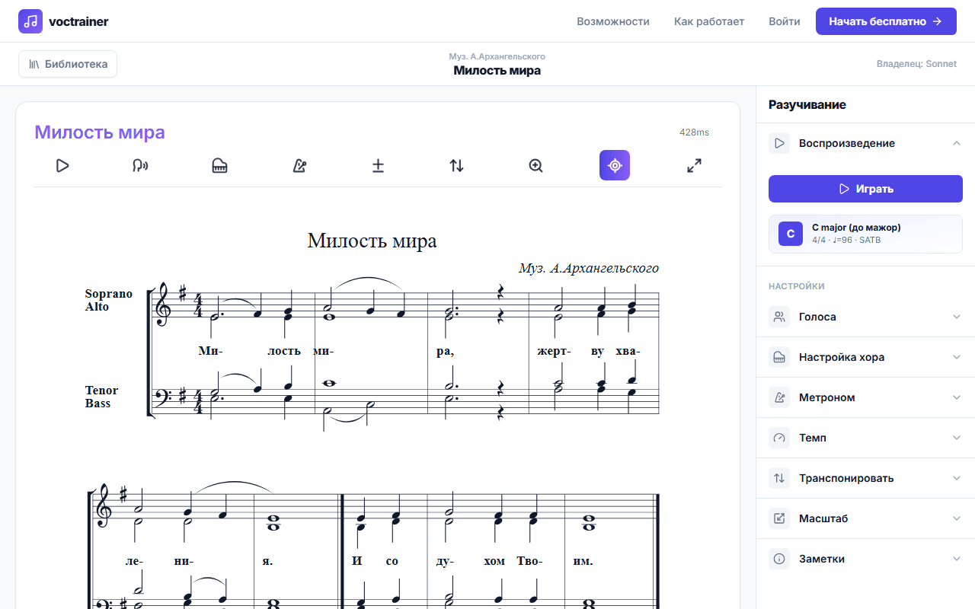Viewport: 975px width, 609px height.
Task: Click the 428ms timing label
Action: 694,132
